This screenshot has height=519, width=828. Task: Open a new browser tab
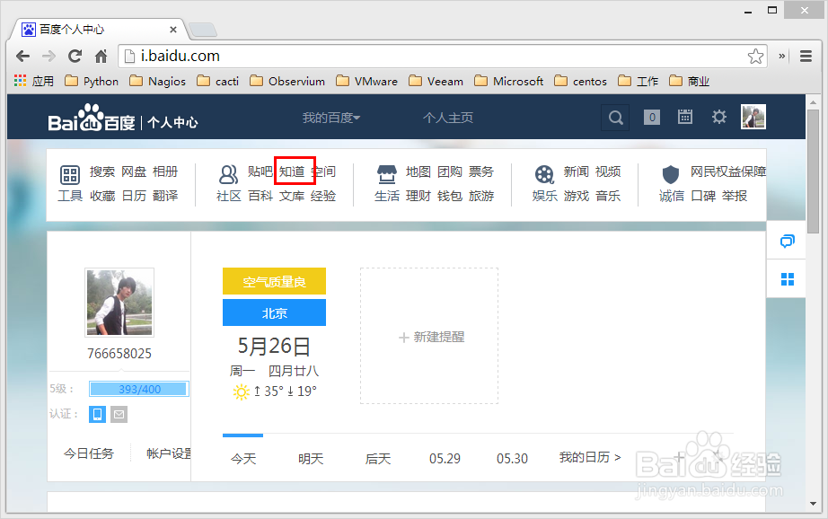[203, 31]
